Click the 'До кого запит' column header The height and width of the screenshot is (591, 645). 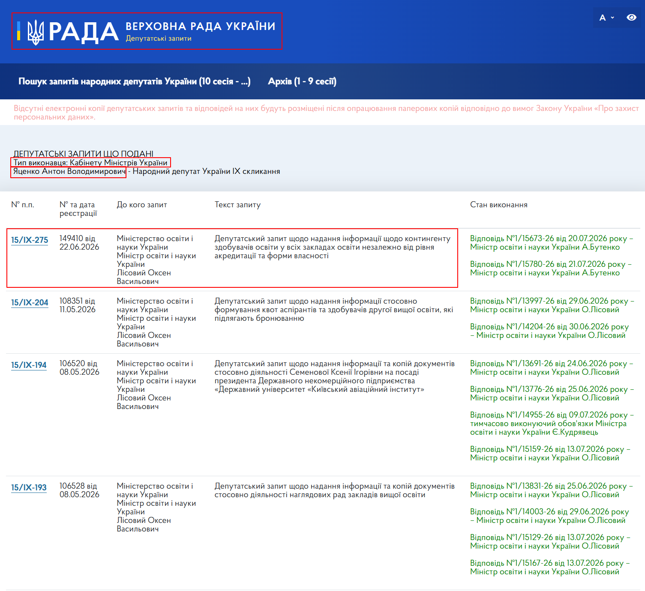click(142, 205)
